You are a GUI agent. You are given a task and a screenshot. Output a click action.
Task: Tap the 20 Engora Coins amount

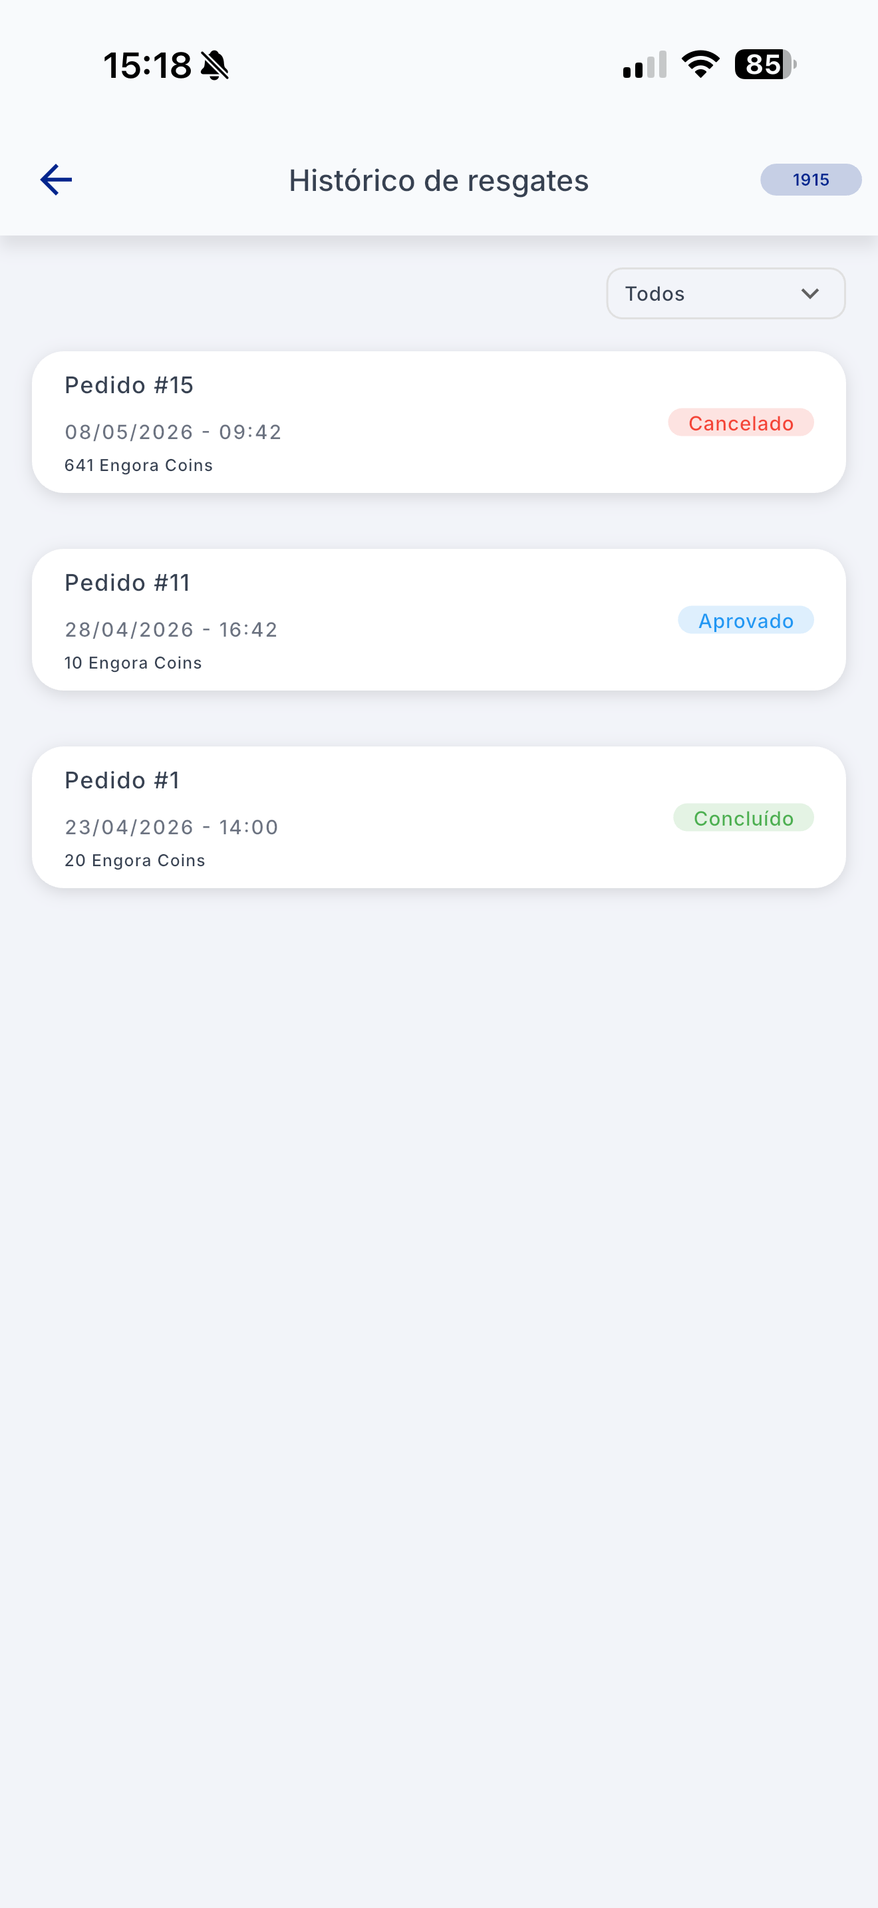point(135,861)
